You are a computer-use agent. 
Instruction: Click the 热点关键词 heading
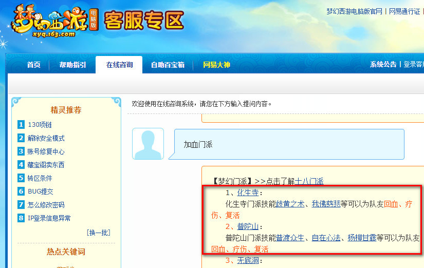pyautogui.click(x=66, y=252)
